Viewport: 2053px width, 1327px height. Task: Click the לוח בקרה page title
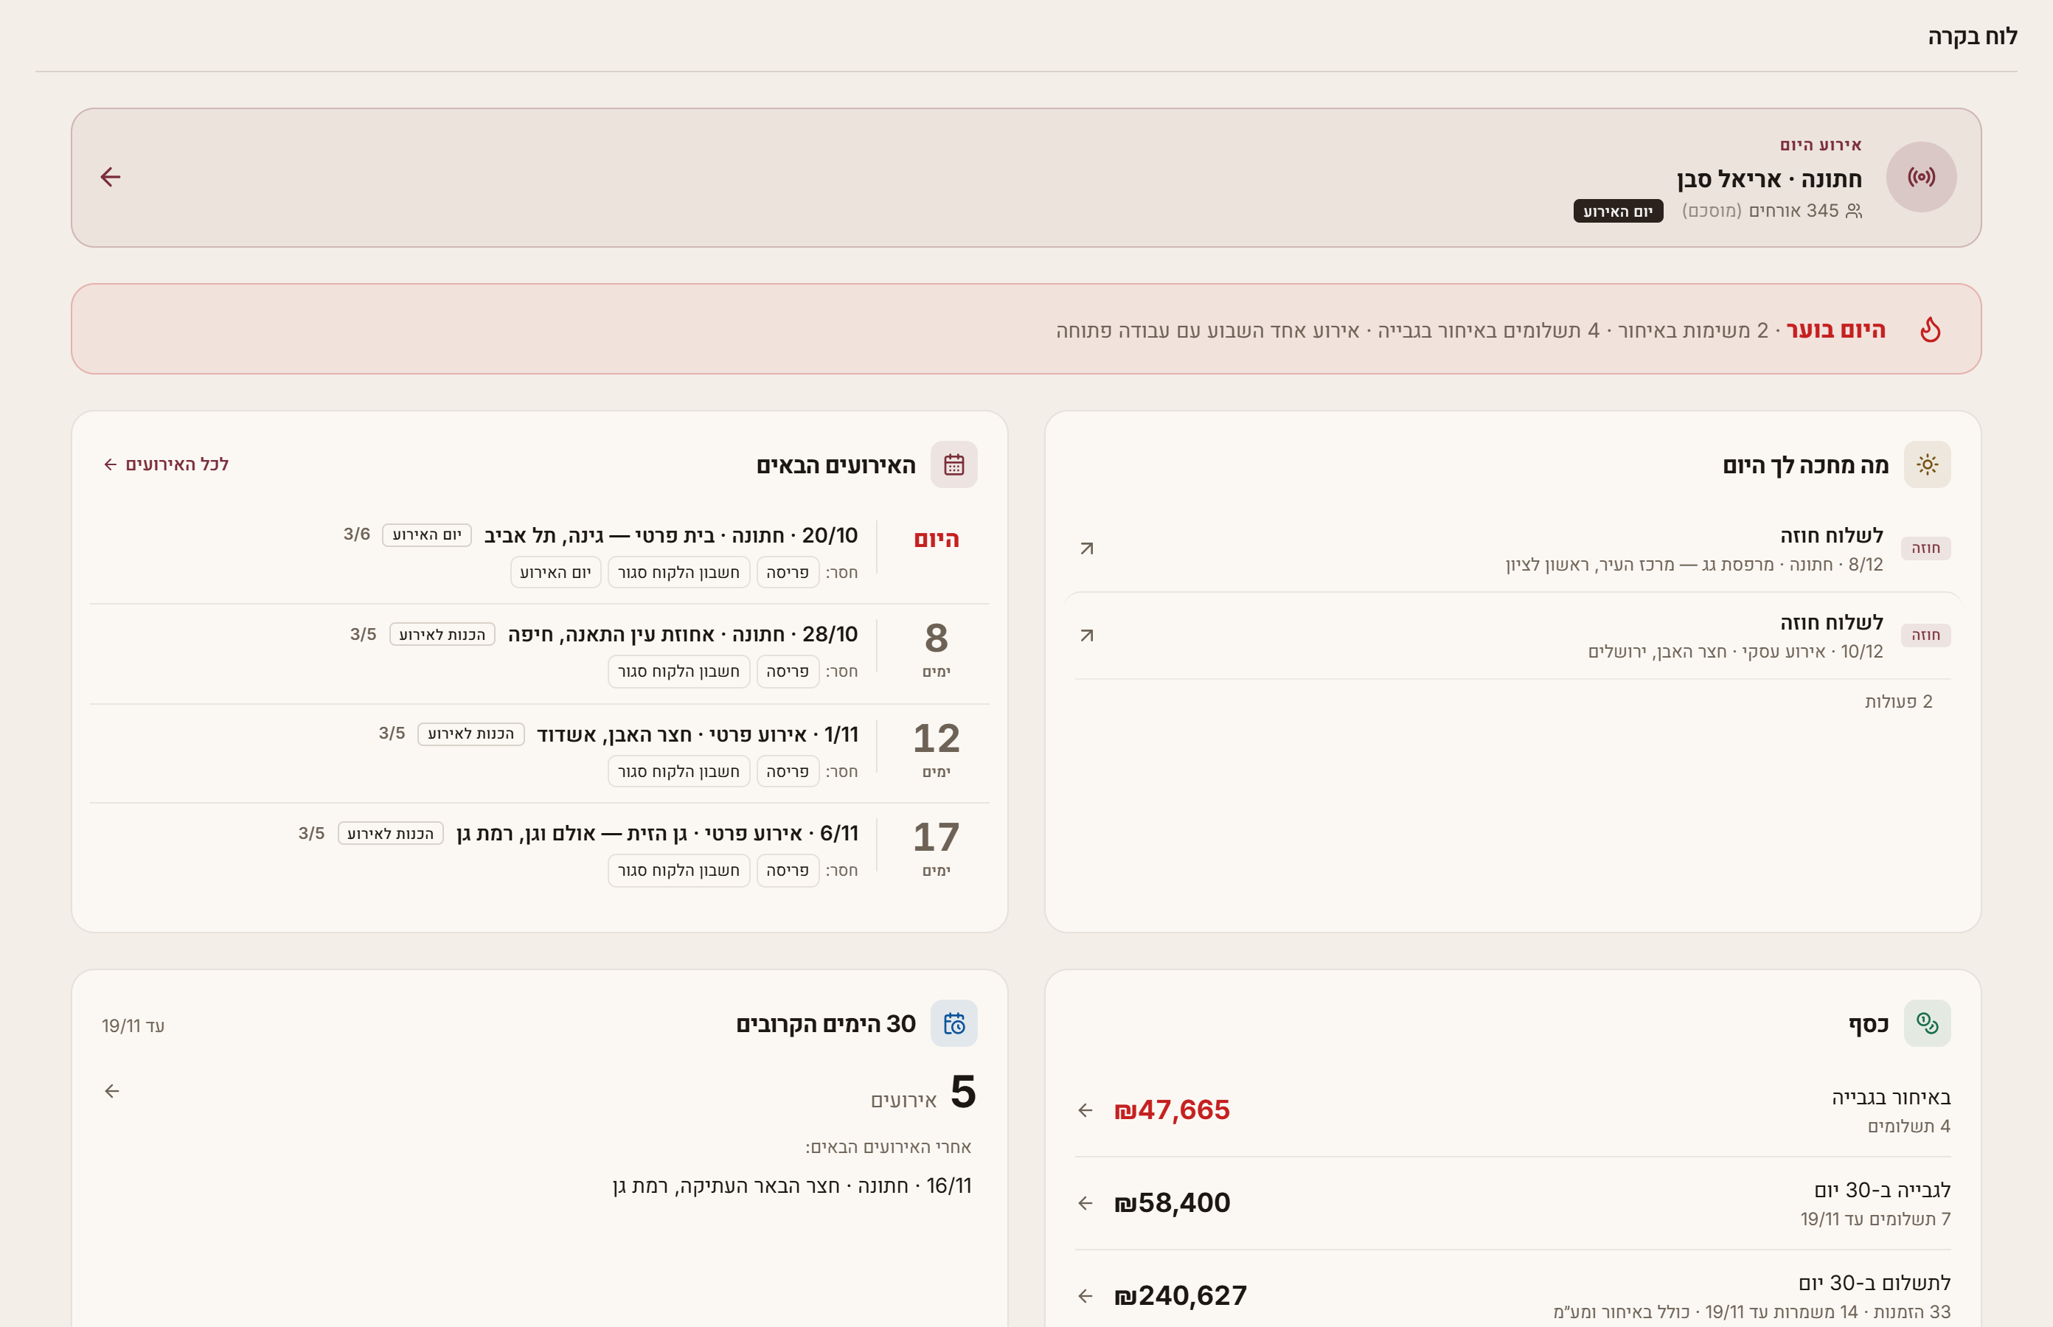[x=1972, y=36]
